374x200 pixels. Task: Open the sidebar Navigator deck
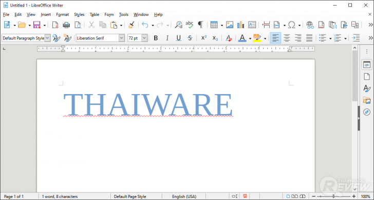pos(367,112)
